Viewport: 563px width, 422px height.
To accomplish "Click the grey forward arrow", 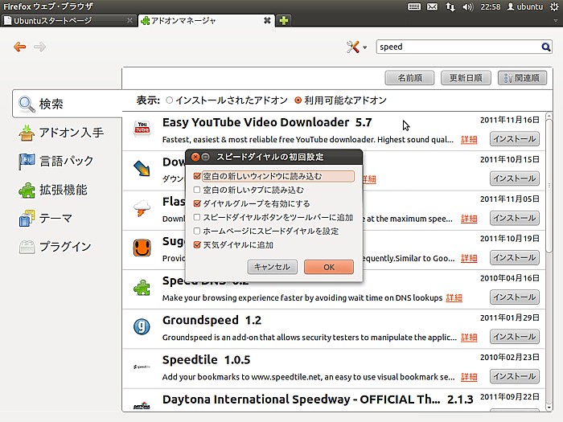I will [39, 47].
